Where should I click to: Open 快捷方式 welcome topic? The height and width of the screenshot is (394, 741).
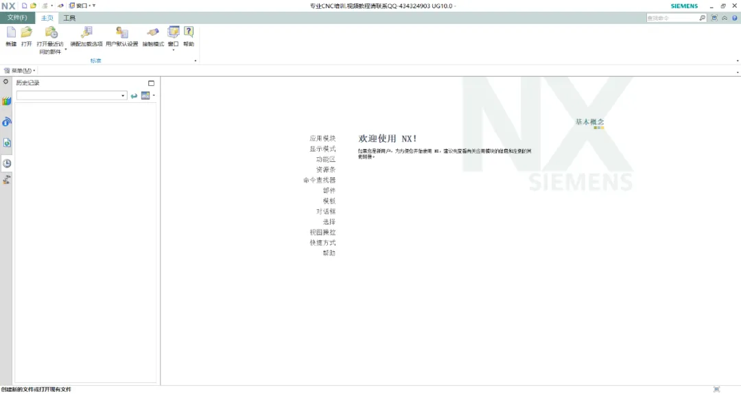click(x=322, y=242)
